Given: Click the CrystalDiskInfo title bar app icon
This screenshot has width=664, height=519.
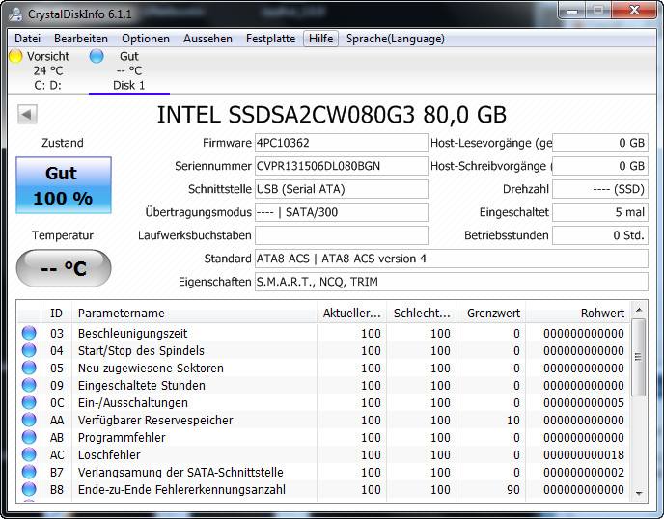Looking at the screenshot, I should pos(16,14).
